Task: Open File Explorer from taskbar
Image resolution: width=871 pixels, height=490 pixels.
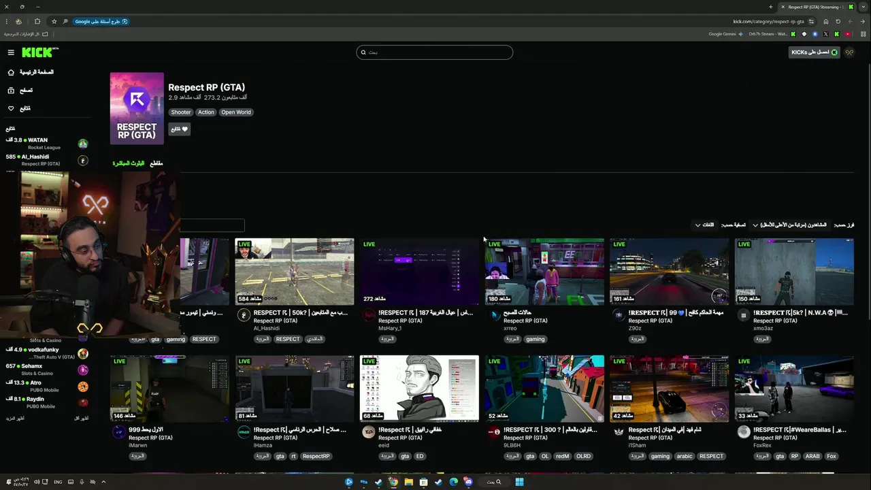Action: pos(408,482)
